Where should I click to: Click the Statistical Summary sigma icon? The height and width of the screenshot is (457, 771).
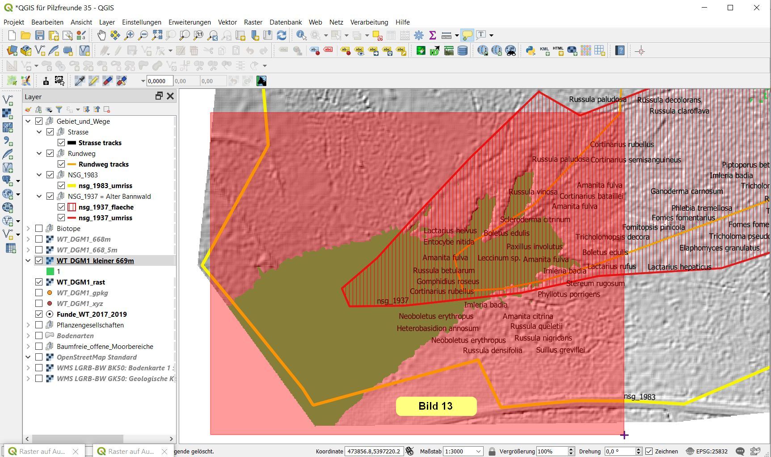click(x=432, y=35)
